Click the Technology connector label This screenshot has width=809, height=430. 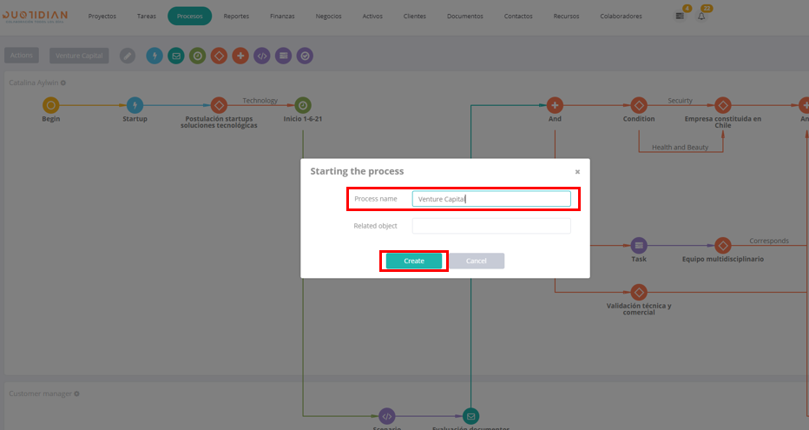(x=260, y=101)
